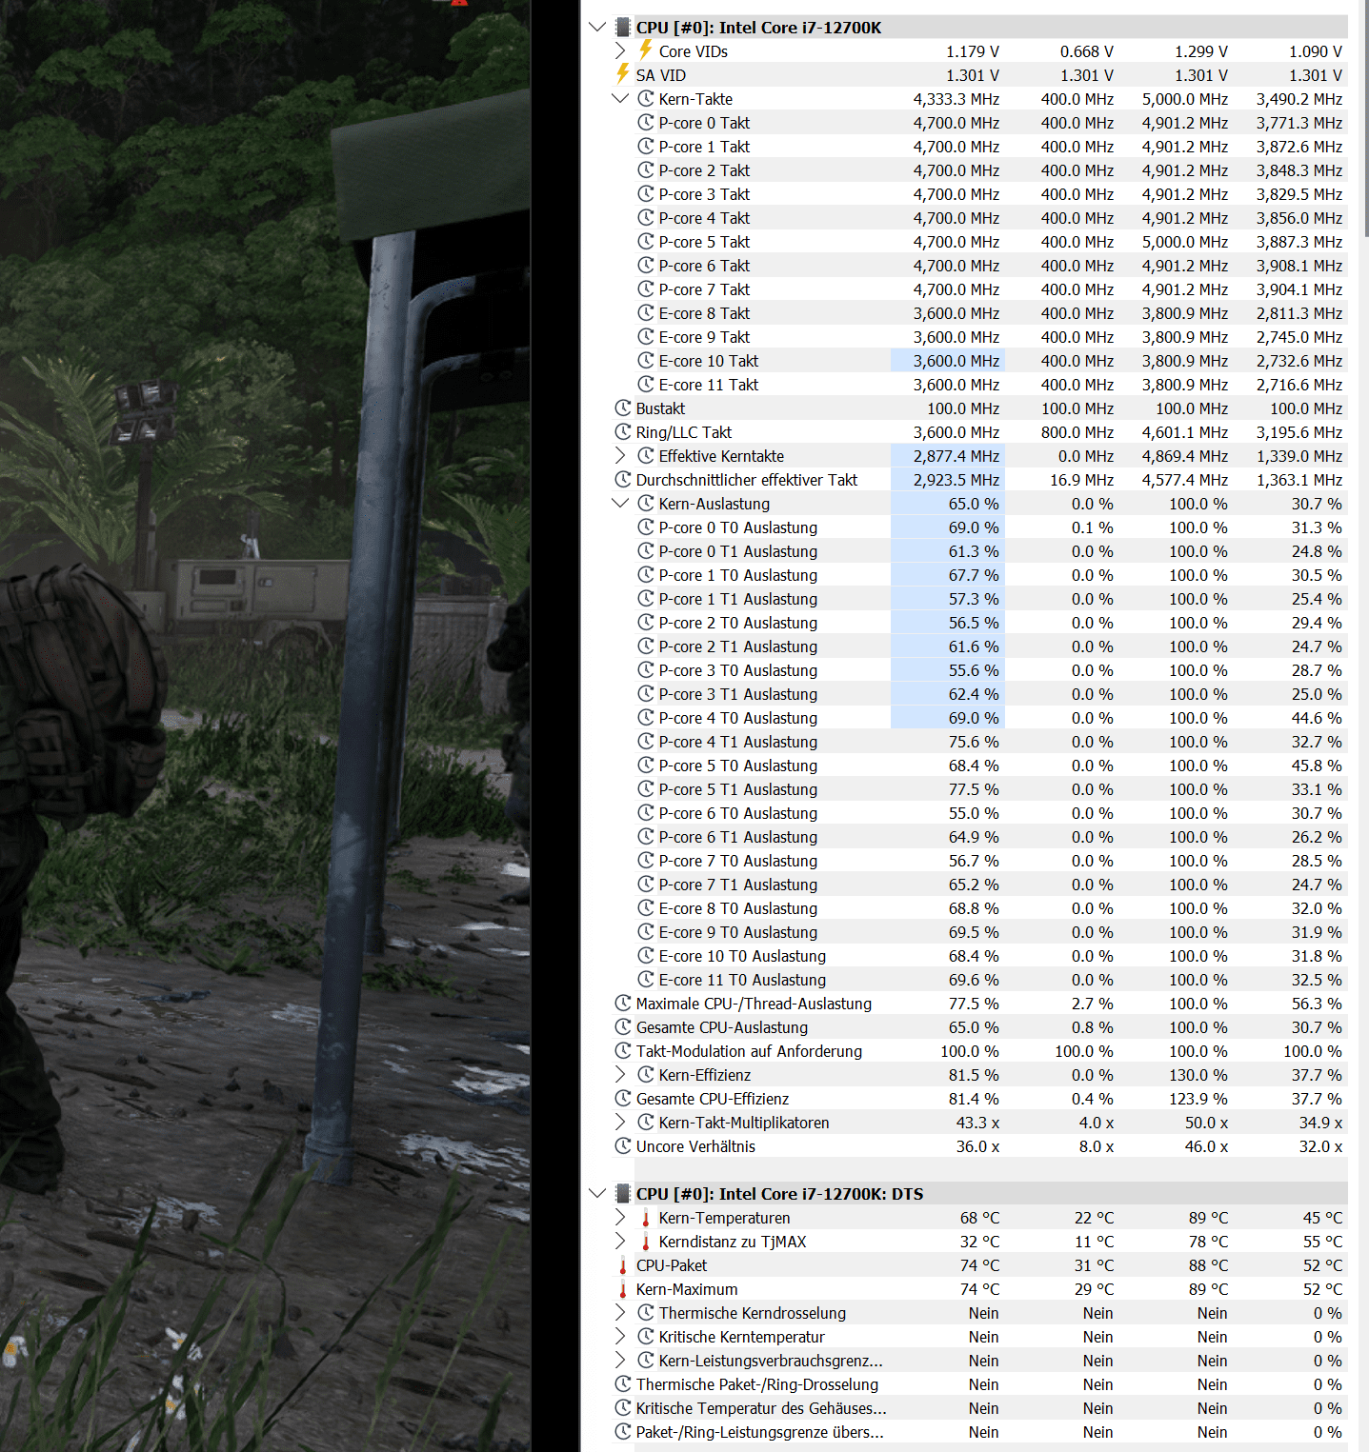Click the clock icon for P-core 0 Takt
The height and width of the screenshot is (1452, 1369).
pos(646,123)
